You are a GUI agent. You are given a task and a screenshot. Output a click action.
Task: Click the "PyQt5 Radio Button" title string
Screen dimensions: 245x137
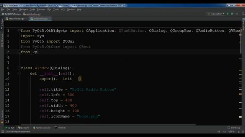(x=93, y=90)
